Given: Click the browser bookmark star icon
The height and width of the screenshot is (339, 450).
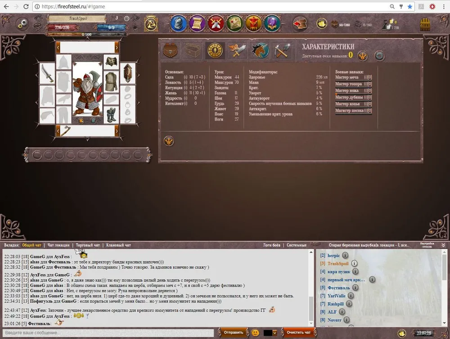Looking at the screenshot, I should tap(410, 6).
